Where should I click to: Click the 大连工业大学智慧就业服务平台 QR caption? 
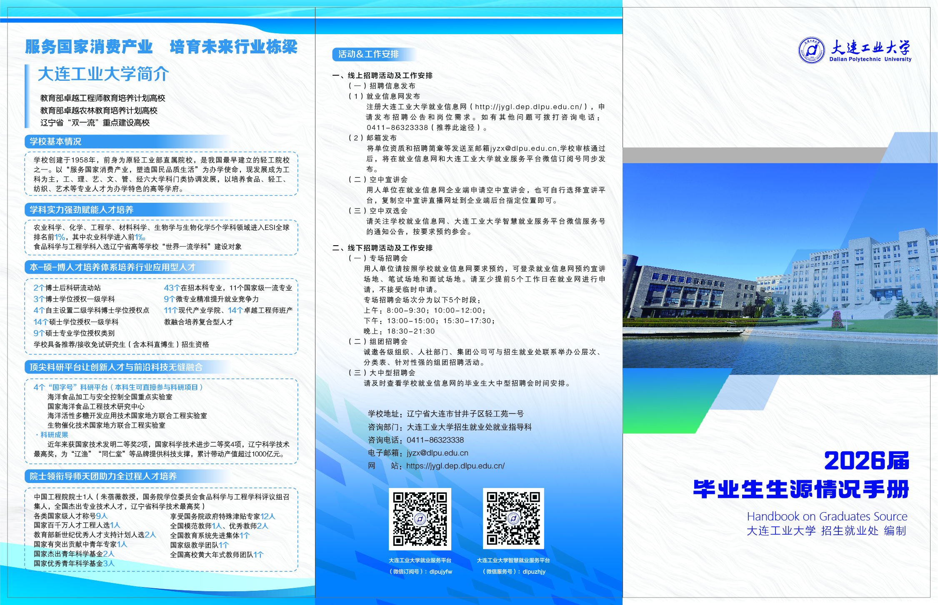(x=513, y=560)
